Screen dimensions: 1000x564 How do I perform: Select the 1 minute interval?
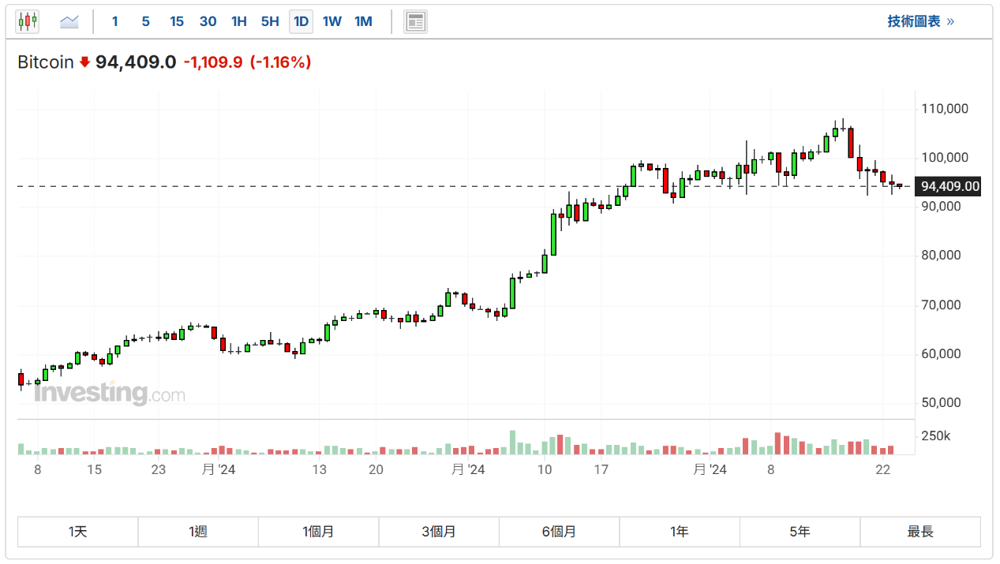tap(114, 21)
